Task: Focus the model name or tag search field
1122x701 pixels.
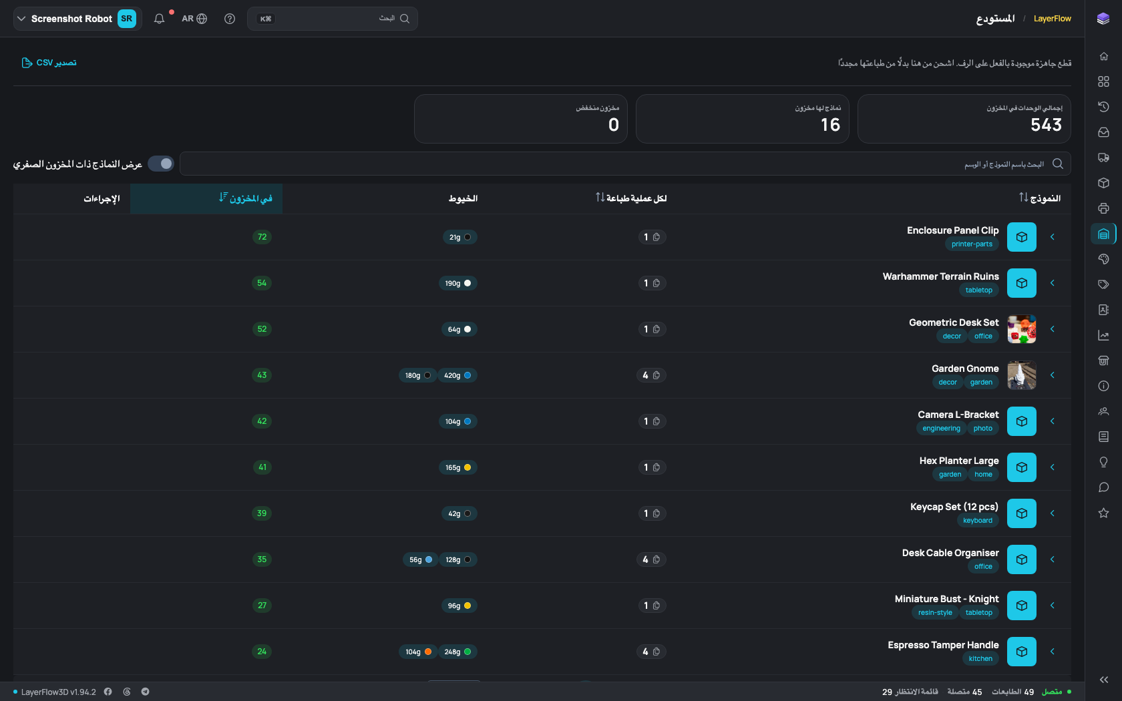Action: (x=625, y=164)
